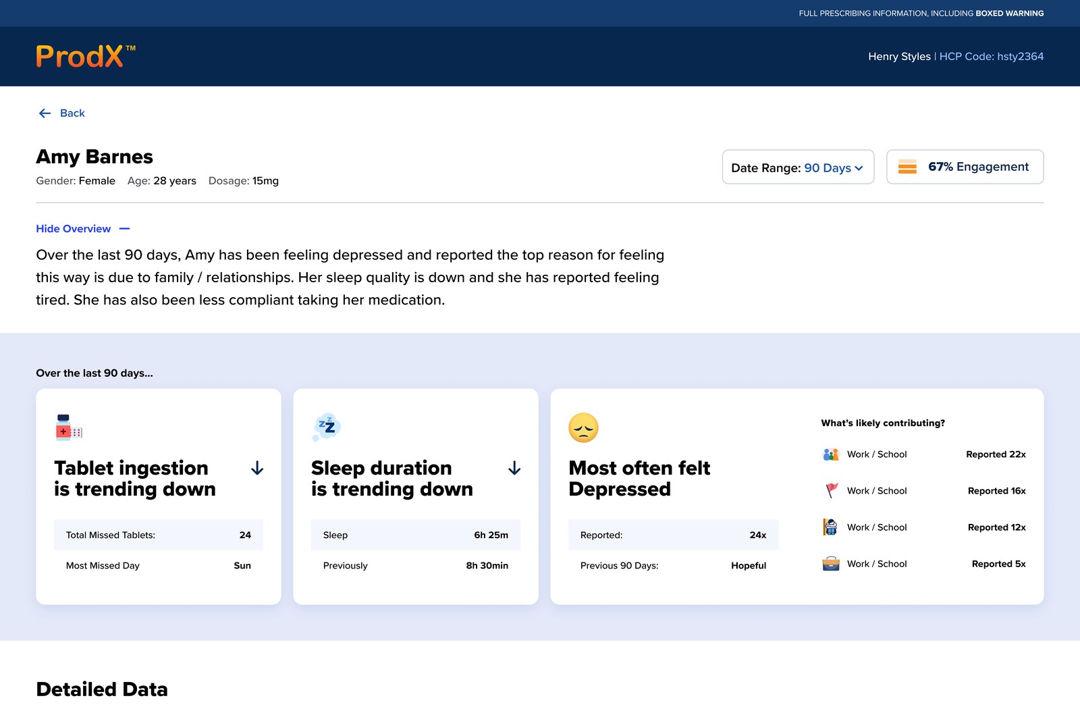
Task: Click the Amy Barnes patient name
Action: (x=94, y=157)
